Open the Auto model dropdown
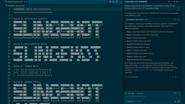The height and width of the screenshot is (104, 185). (140, 101)
